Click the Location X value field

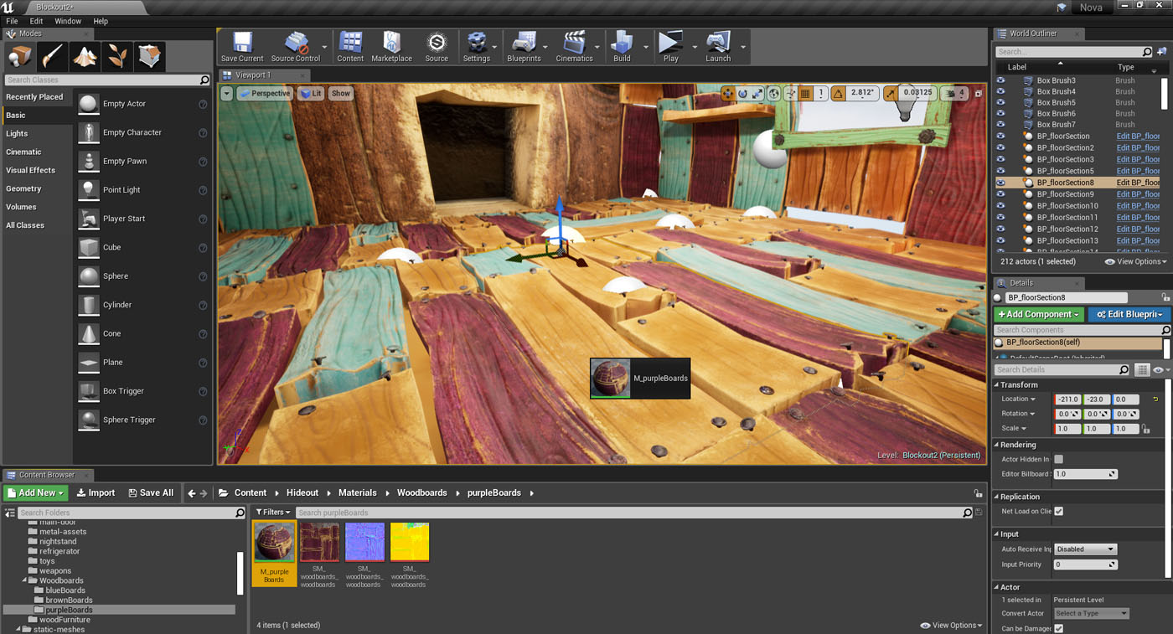click(1067, 399)
